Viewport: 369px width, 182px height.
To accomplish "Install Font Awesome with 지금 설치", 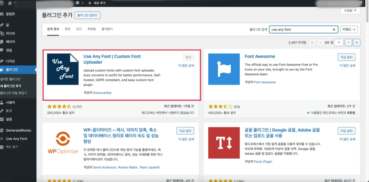I will tap(346, 57).
